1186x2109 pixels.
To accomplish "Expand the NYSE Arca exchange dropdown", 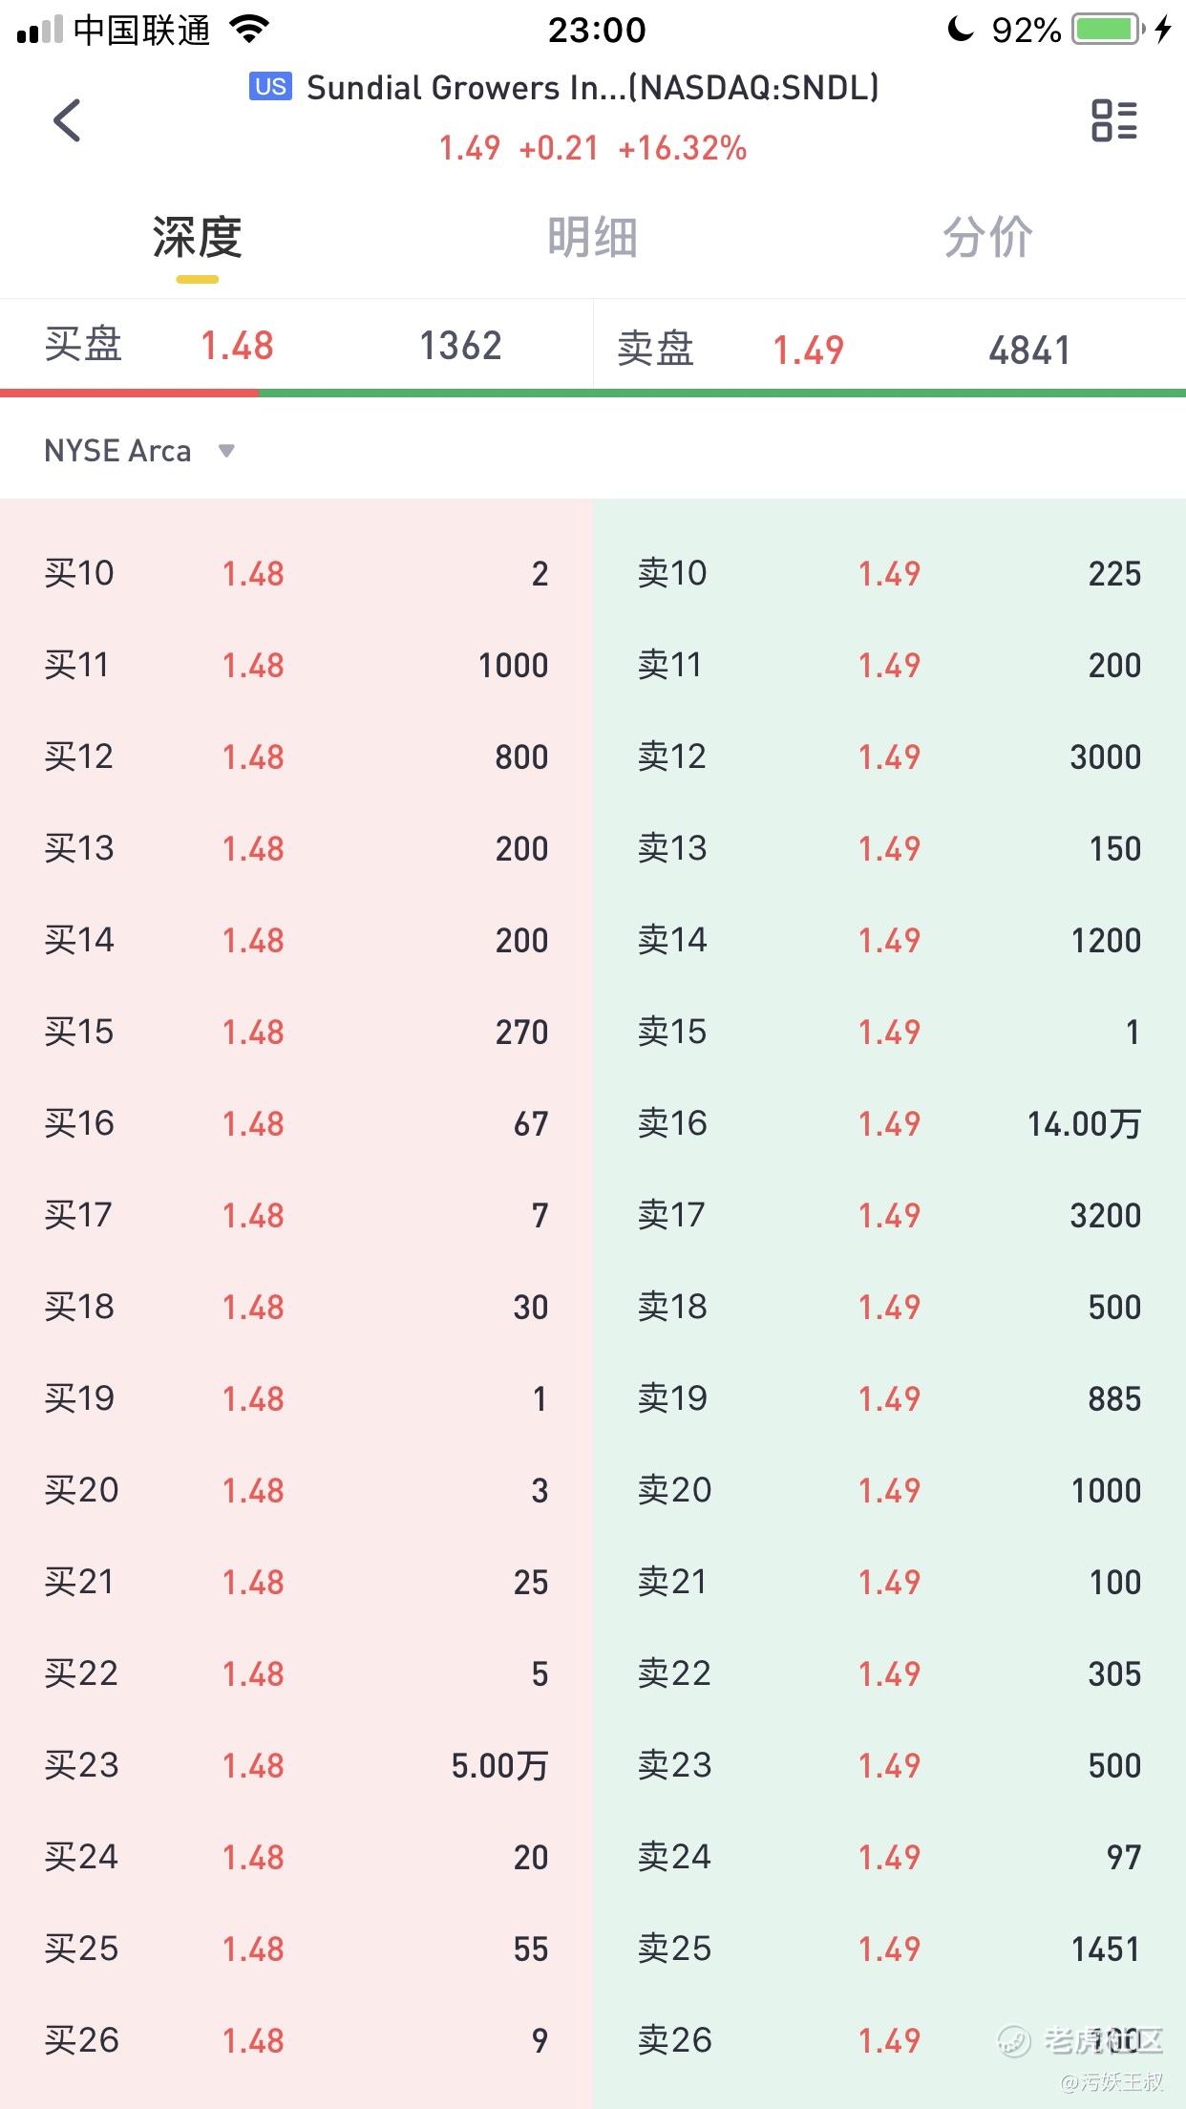I will point(118,451).
